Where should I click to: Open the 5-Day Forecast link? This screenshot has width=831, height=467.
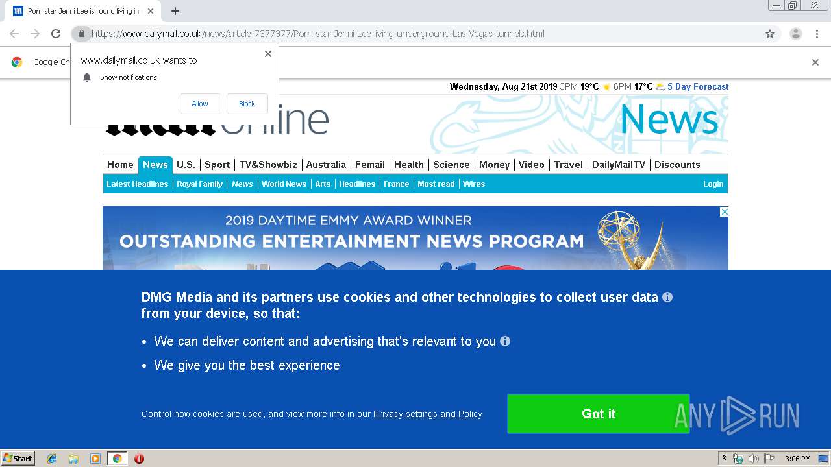[698, 86]
